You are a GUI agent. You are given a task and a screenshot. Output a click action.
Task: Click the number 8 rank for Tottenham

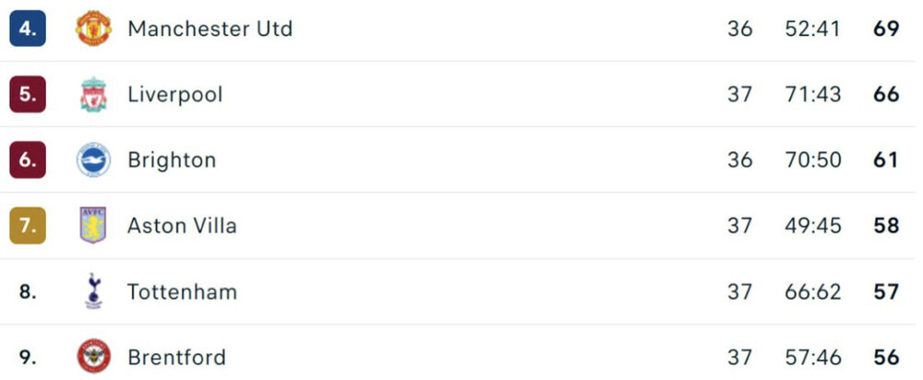pos(28,292)
